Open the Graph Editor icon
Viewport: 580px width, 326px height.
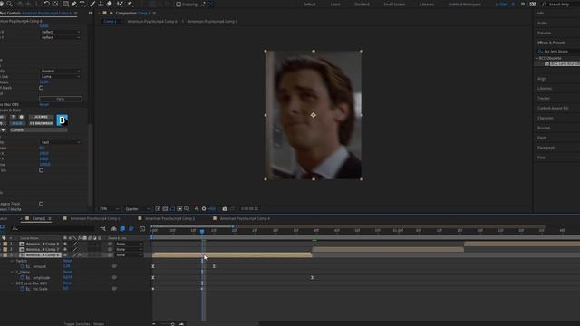tap(142, 229)
